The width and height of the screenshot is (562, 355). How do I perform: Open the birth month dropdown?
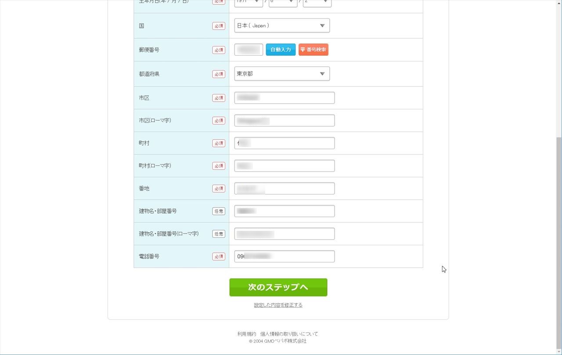283,3
